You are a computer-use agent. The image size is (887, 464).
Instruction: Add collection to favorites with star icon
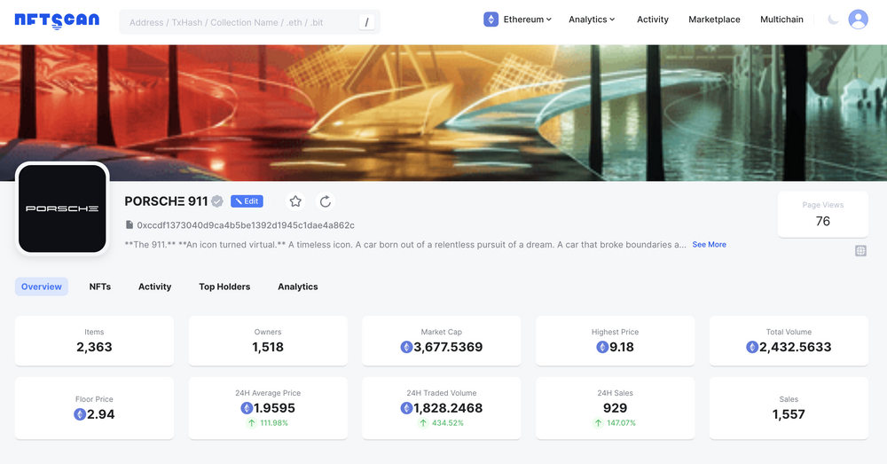pos(295,201)
